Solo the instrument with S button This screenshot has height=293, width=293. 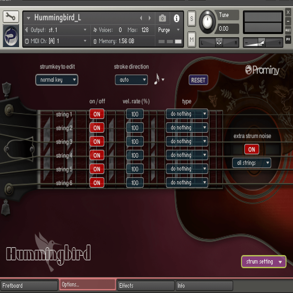point(192,19)
